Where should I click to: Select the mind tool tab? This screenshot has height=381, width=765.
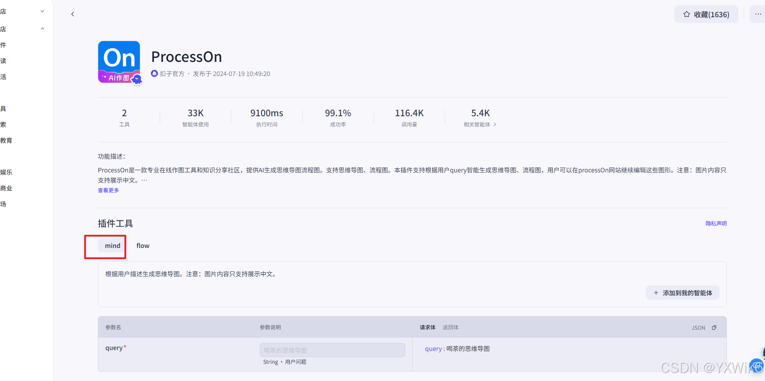click(x=112, y=246)
